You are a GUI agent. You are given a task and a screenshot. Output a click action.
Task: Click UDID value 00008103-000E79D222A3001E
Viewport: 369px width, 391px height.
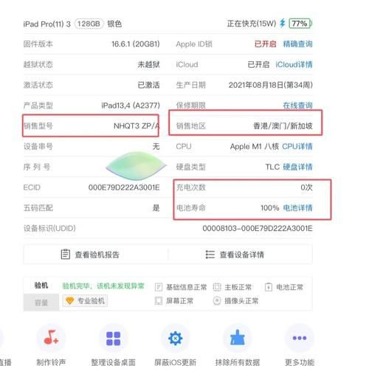point(258,228)
